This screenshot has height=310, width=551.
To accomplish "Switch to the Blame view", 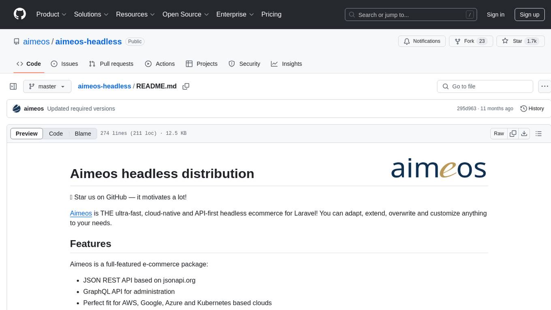I will click(83, 133).
